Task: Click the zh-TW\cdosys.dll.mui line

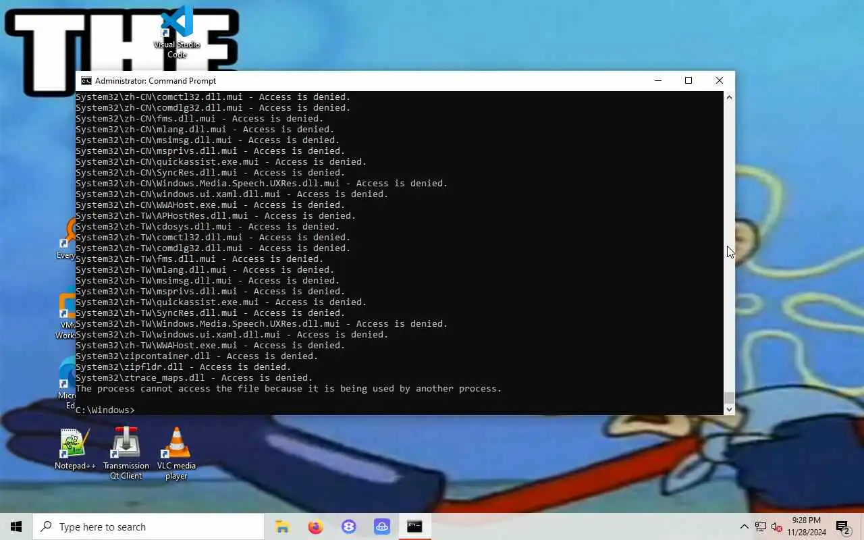Action: pos(208,227)
